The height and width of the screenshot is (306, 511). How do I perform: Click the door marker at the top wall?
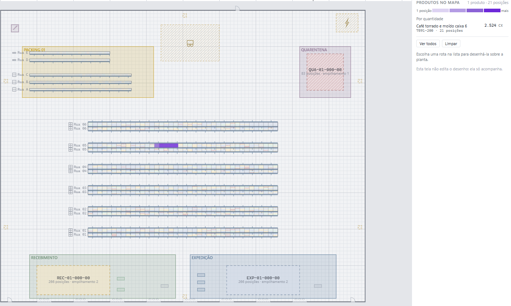point(237,8)
